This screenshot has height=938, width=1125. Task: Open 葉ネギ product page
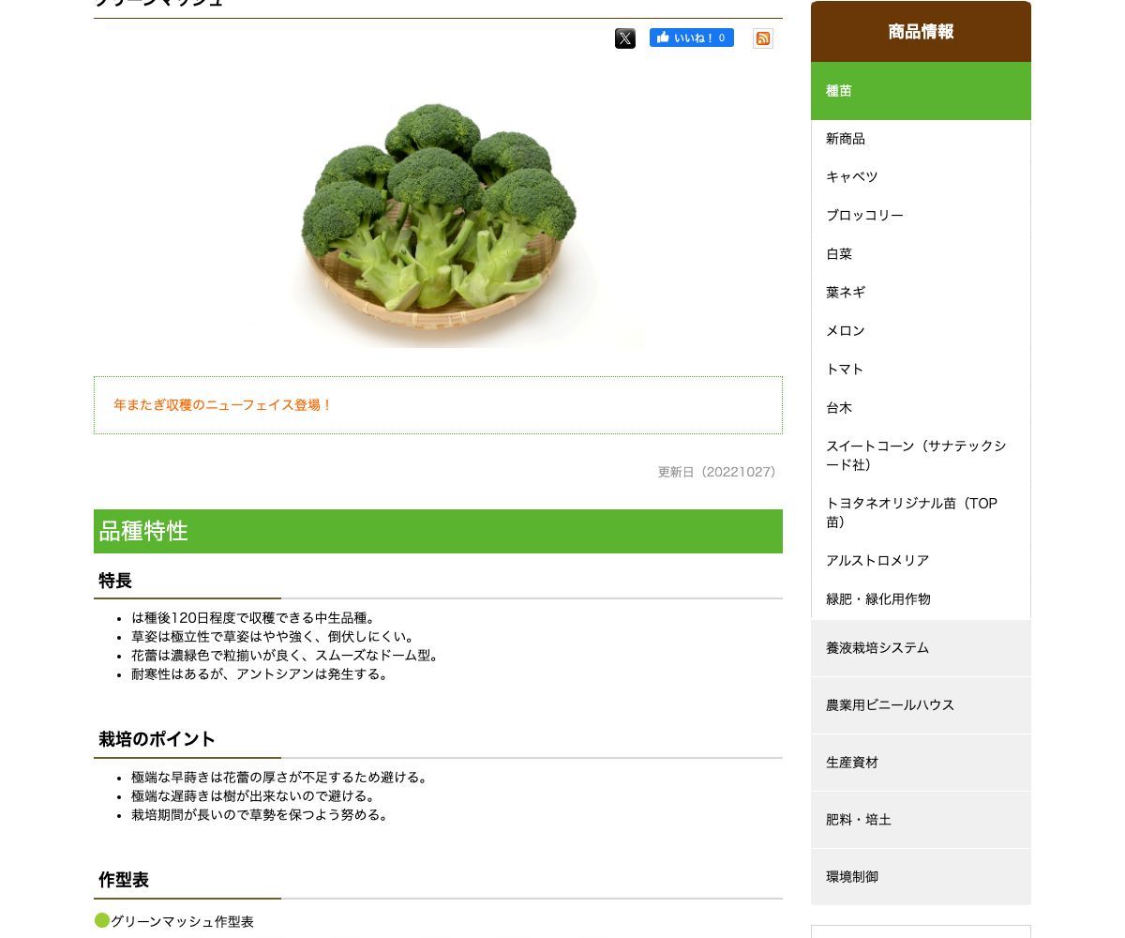(x=846, y=293)
